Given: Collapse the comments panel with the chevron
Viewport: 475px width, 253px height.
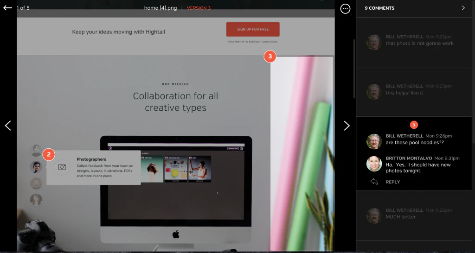Looking at the screenshot, I should (x=463, y=8).
